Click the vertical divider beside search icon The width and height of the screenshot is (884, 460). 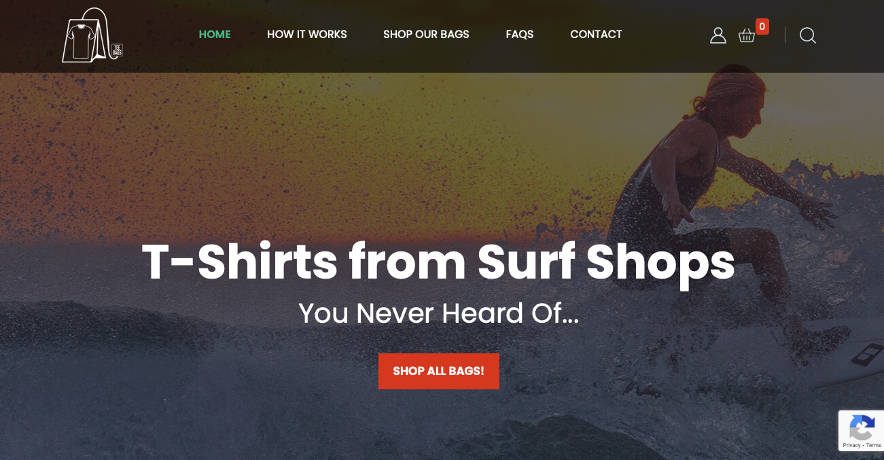point(785,35)
